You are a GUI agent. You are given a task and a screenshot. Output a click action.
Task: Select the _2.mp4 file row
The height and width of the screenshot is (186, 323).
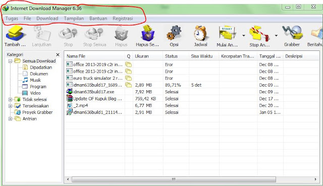[x=192, y=105]
